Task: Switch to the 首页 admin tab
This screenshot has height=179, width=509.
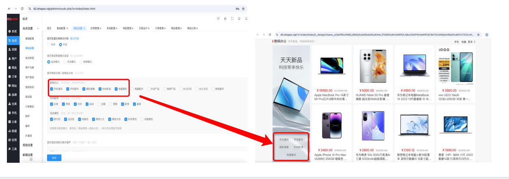Action: coord(49,28)
